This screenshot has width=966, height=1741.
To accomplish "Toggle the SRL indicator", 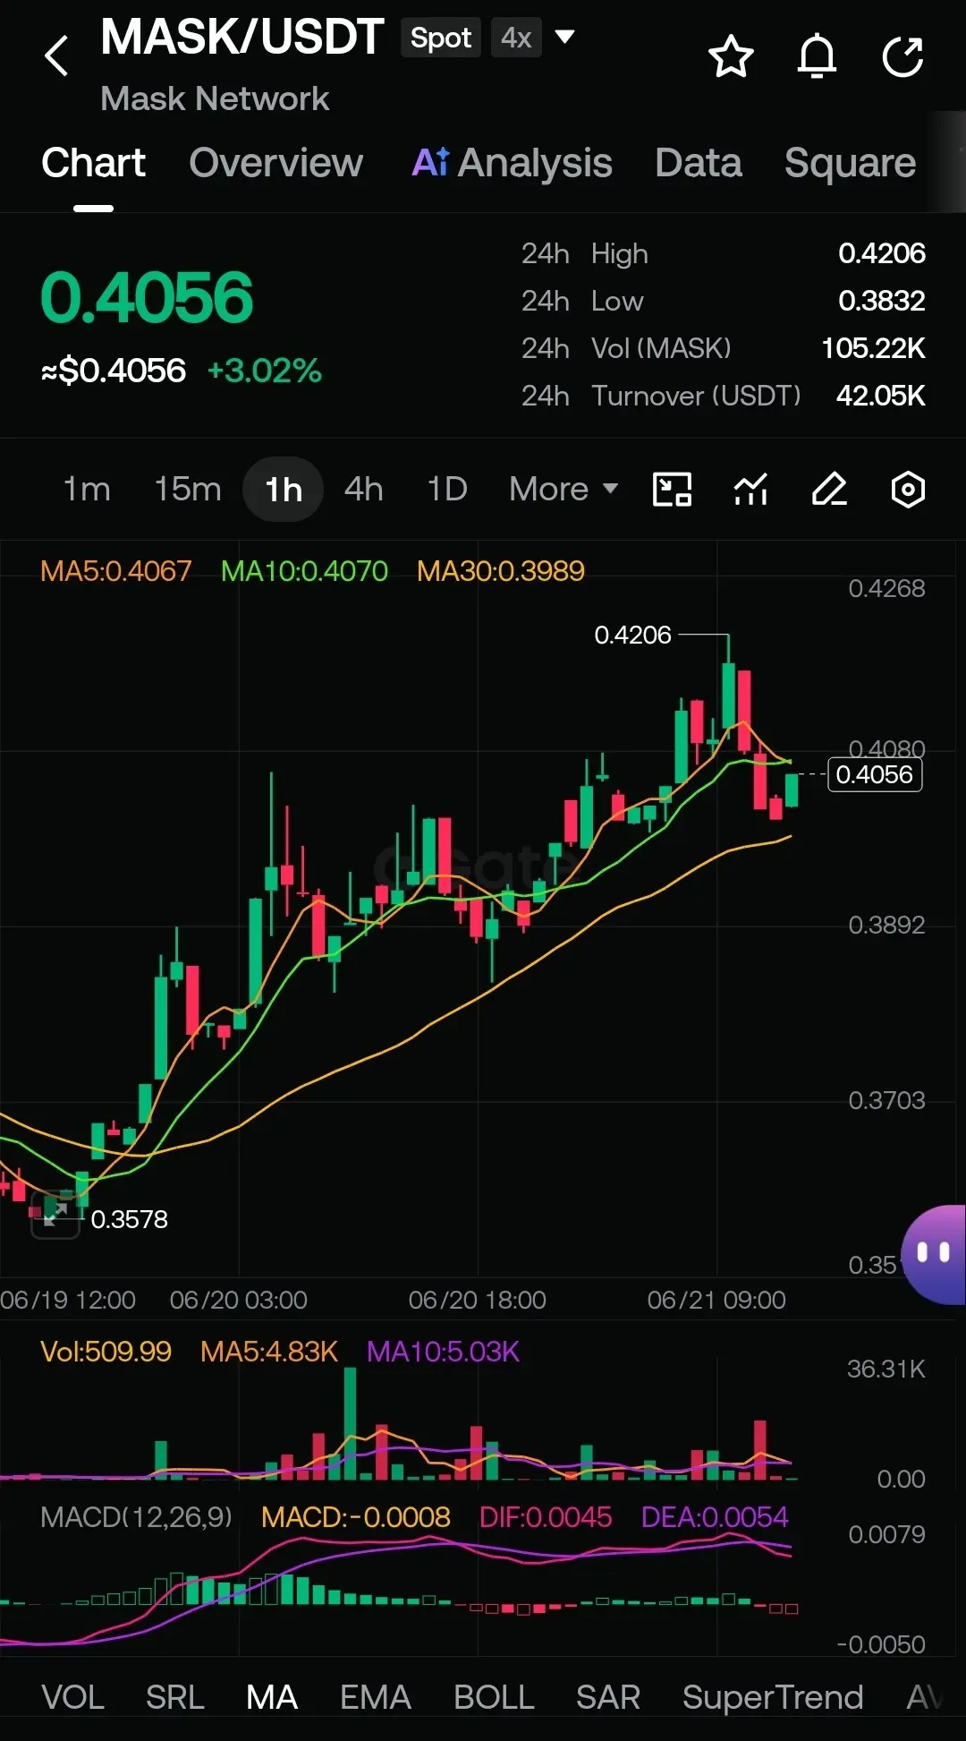I will pyautogui.click(x=175, y=1697).
